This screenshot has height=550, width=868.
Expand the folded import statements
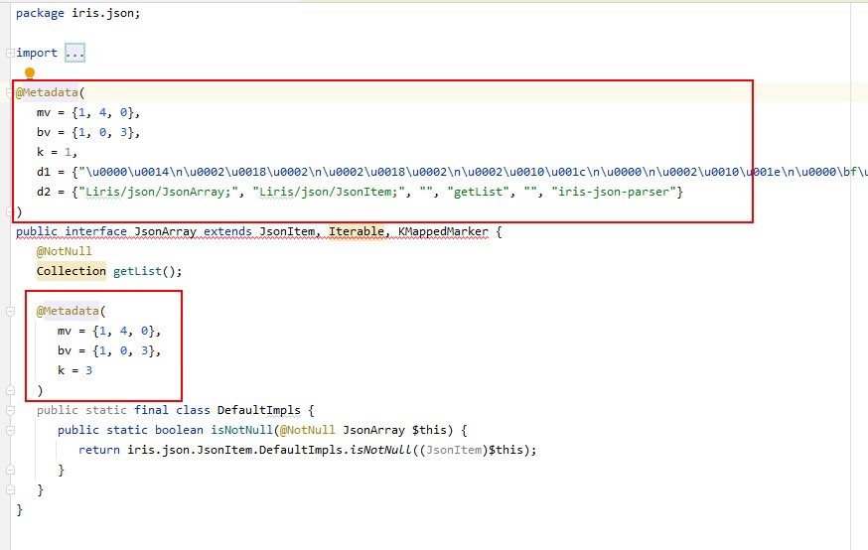(10, 54)
